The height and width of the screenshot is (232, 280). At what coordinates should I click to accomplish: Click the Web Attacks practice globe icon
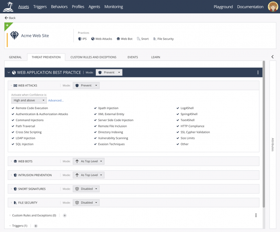93,39
